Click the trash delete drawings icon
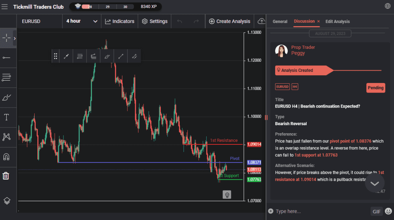394x220 pixels. 6,175
